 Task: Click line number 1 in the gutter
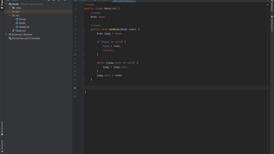pos(75,9)
